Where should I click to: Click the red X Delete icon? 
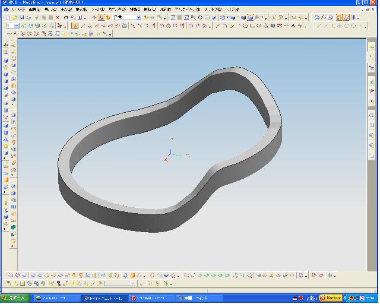(57, 18)
